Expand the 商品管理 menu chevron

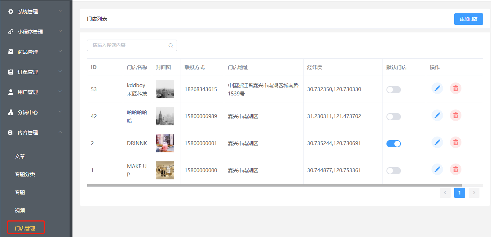coord(60,52)
